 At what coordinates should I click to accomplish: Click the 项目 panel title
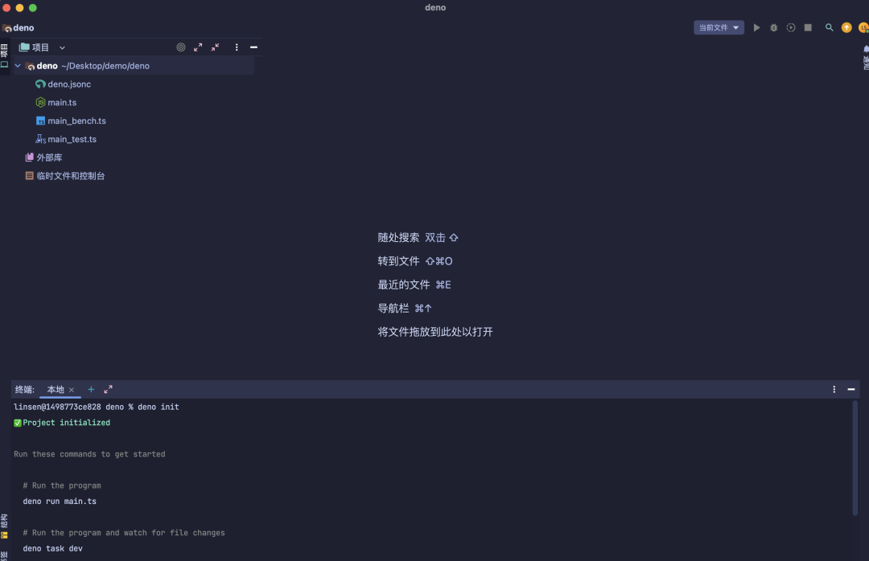40,47
